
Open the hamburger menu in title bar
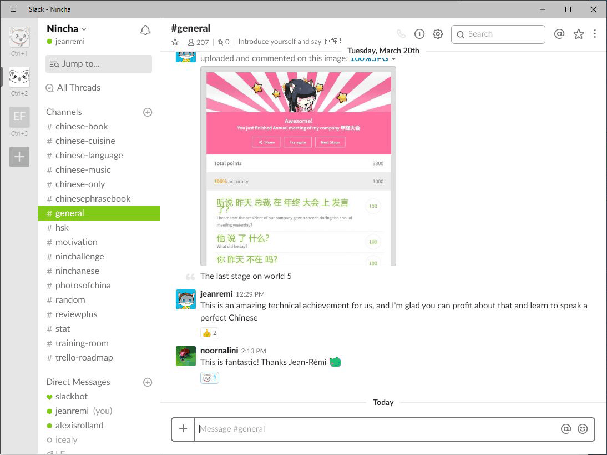coord(13,9)
